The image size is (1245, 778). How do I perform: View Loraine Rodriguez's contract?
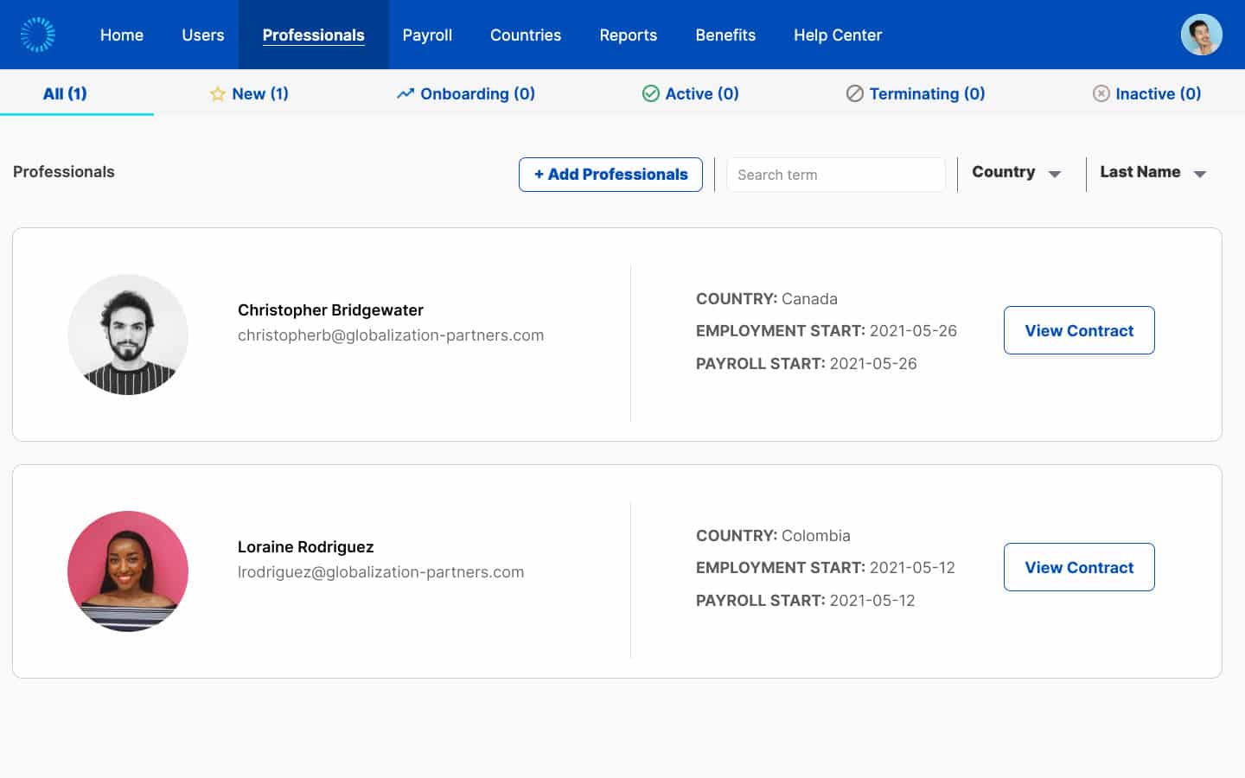point(1079,567)
